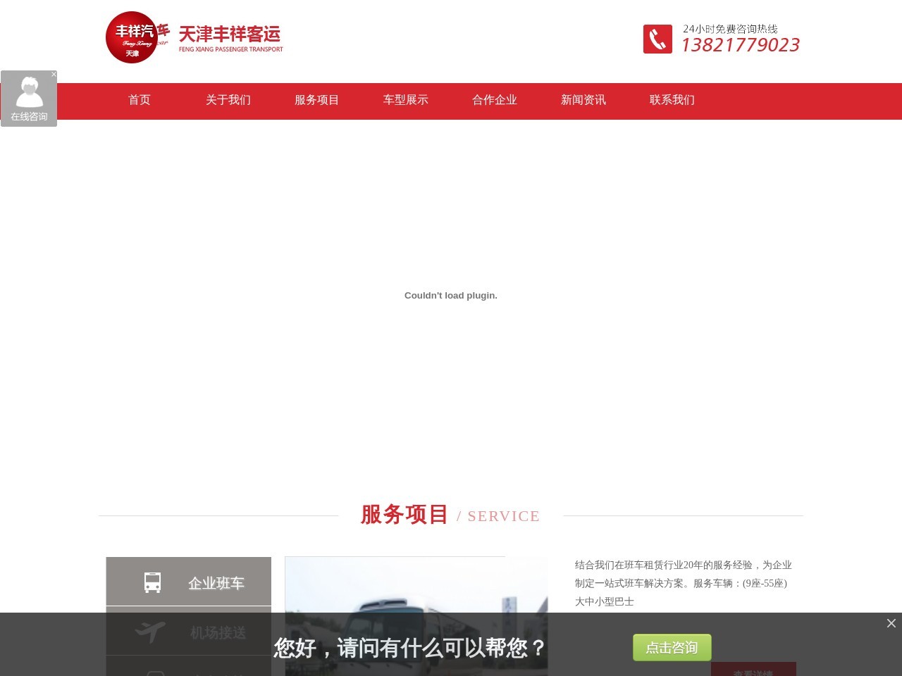Click the "Couldn't load plugin." message
Image resolution: width=902 pixels, height=676 pixels.
tap(451, 296)
